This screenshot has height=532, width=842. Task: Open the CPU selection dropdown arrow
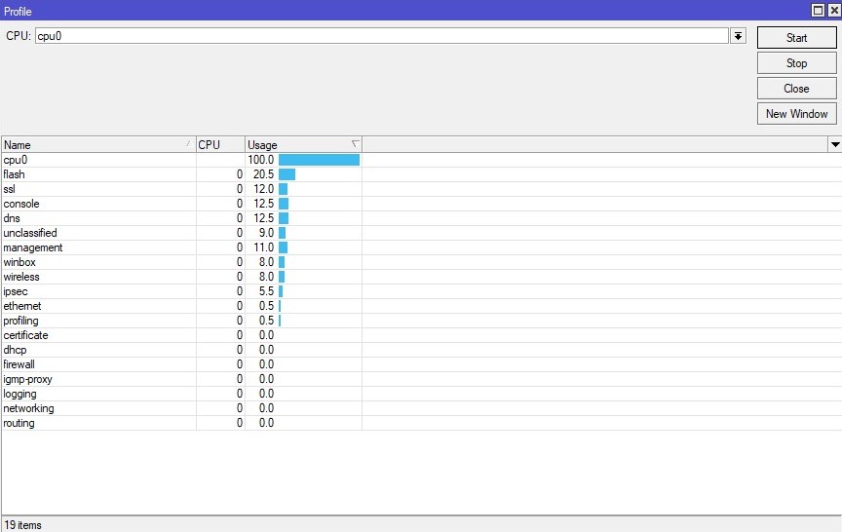pos(738,36)
